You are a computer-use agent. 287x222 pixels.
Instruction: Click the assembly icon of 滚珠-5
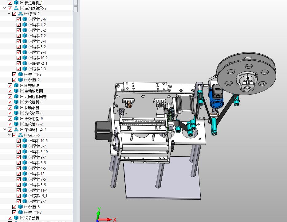pyautogui.click(x=21, y=135)
